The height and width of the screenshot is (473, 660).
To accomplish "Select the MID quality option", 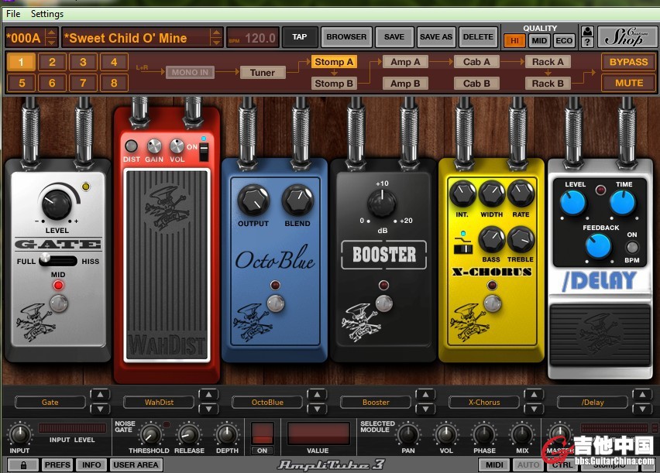I will (x=539, y=41).
